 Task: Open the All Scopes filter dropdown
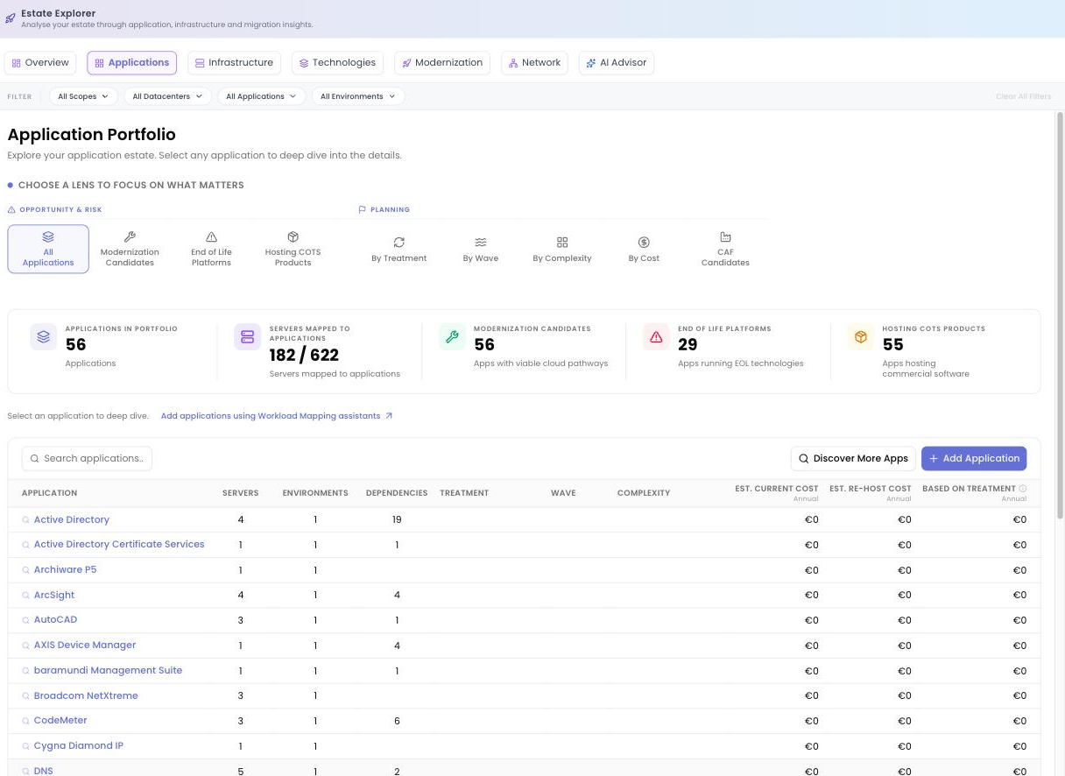point(83,96)
